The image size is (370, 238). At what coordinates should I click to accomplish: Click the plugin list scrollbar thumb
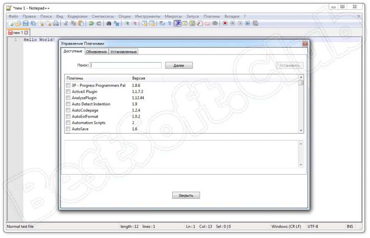click(301, 83)
